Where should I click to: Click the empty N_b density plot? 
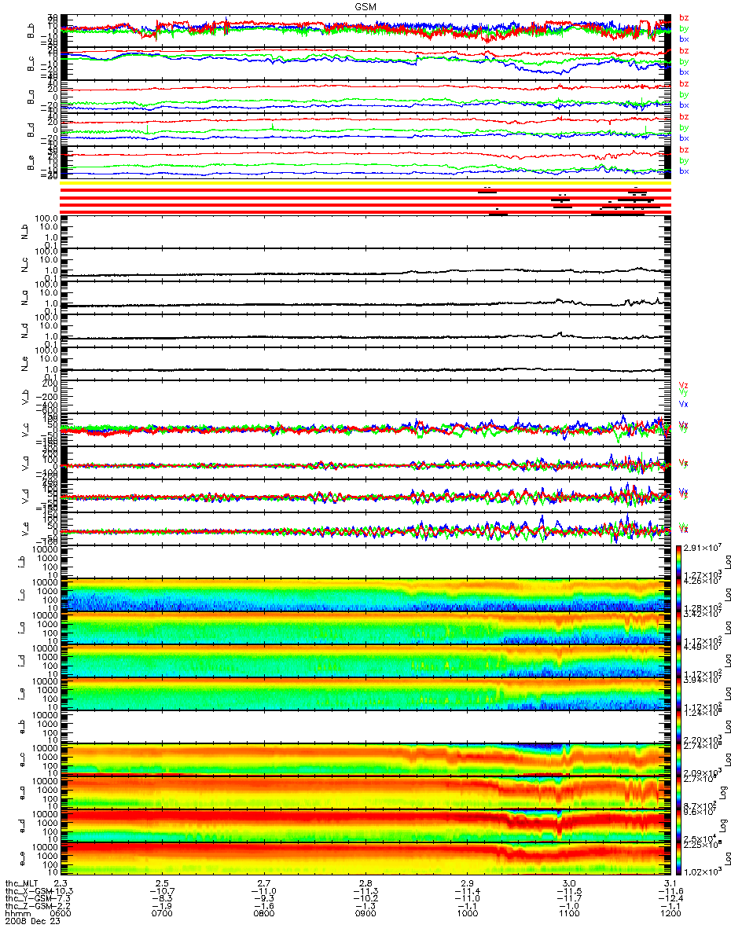(x=365, y=231)
